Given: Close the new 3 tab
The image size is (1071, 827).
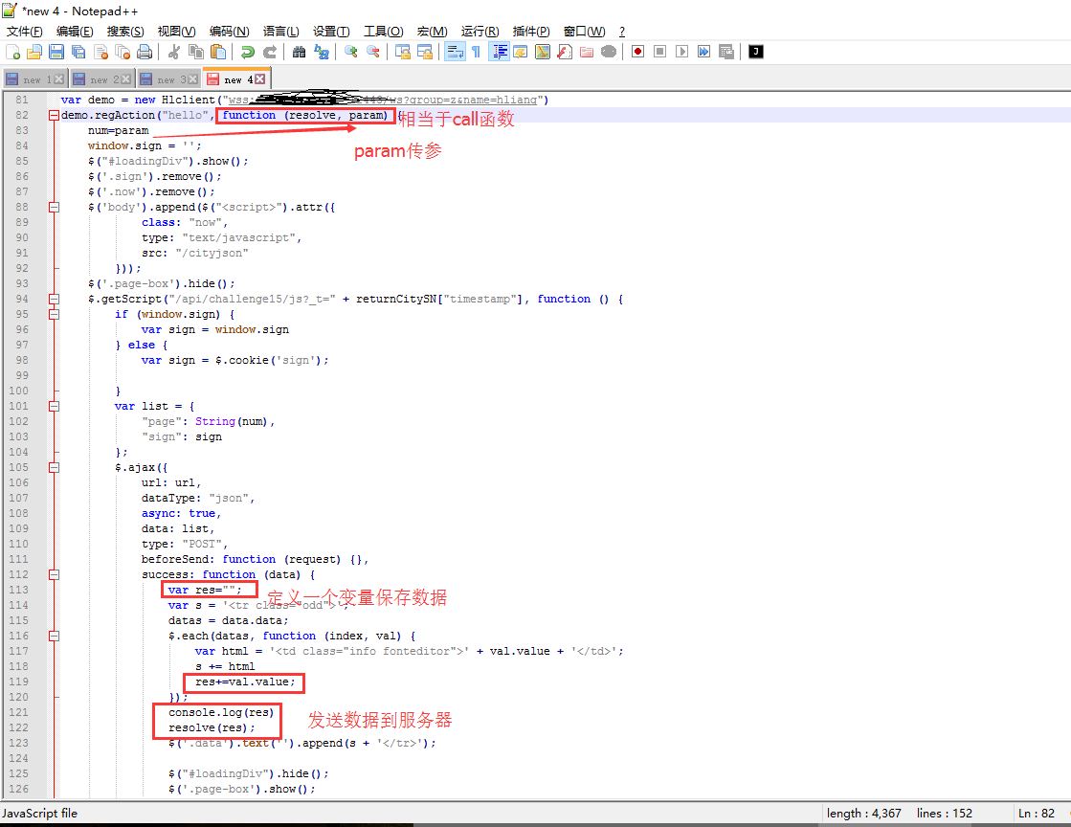Looking at the screenshot, I should point(192,79).
